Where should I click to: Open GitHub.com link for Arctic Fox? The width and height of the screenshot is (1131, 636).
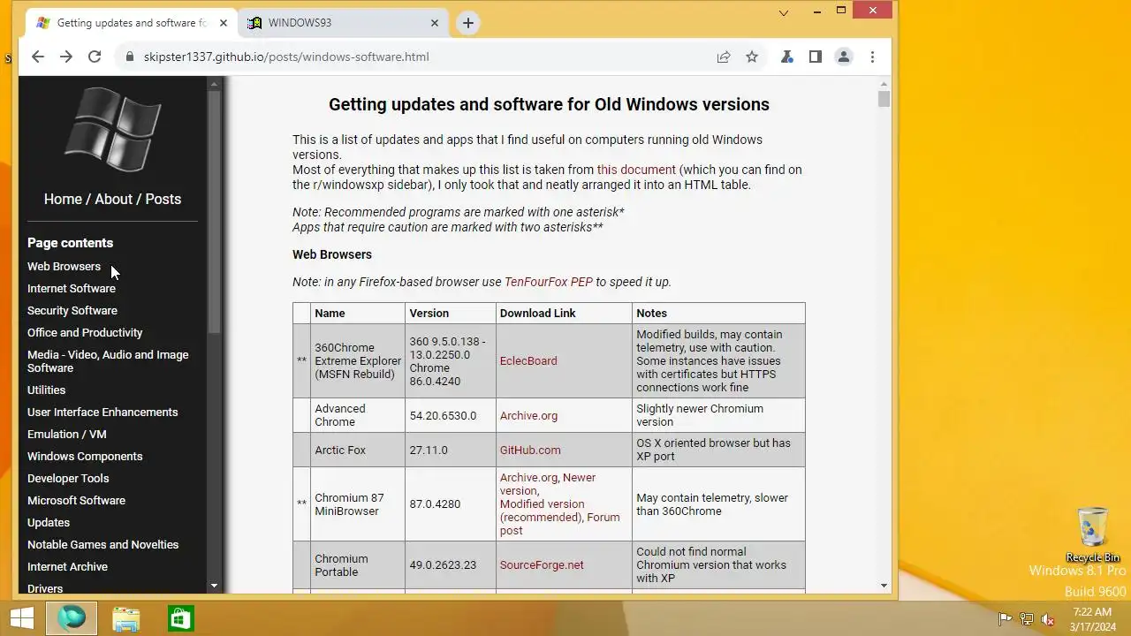click(530, 450)
